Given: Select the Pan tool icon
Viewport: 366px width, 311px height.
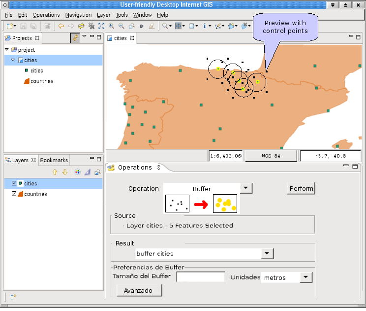Looking at the screenshot, I should (178, 26).
